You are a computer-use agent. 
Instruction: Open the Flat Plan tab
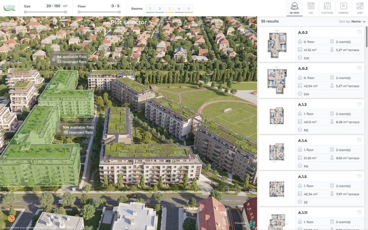coord(327,8)
